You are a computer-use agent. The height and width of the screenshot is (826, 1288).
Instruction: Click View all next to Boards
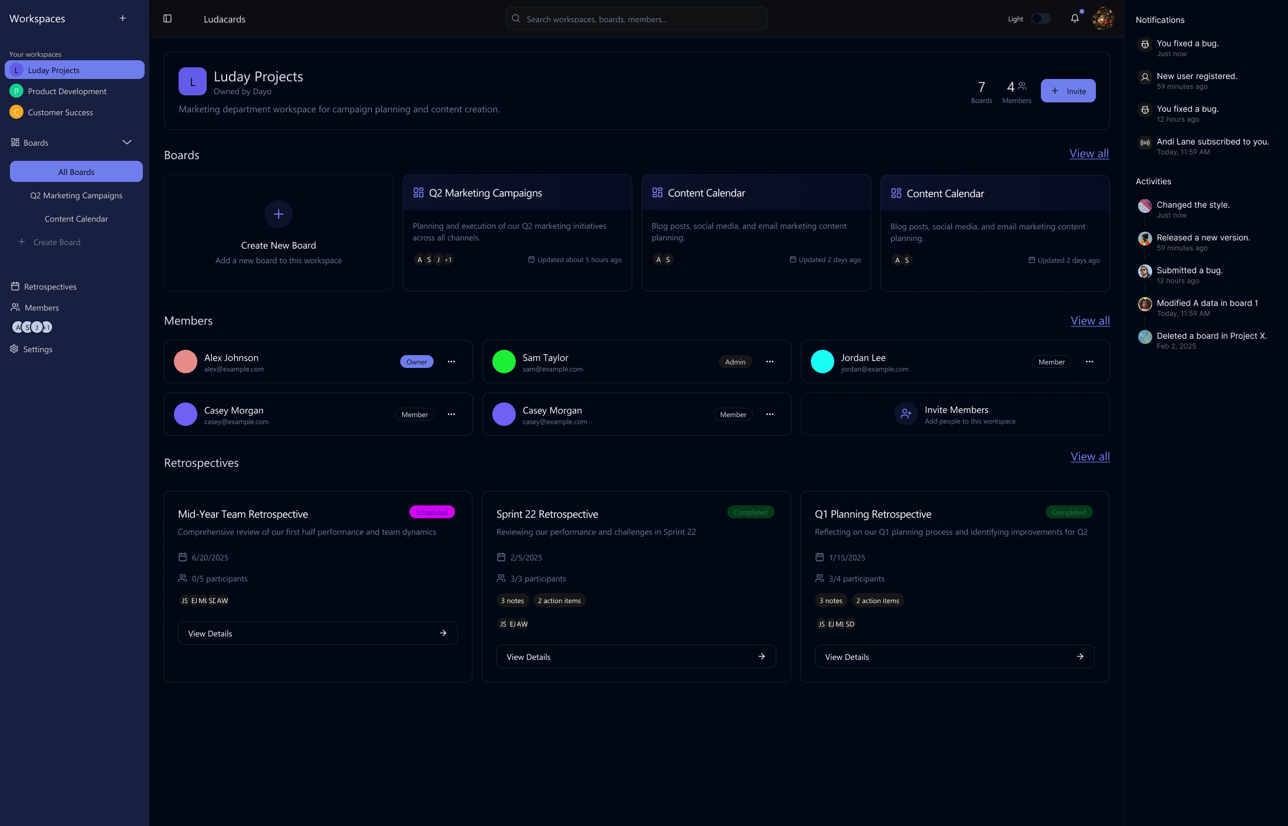point(1089,153)
